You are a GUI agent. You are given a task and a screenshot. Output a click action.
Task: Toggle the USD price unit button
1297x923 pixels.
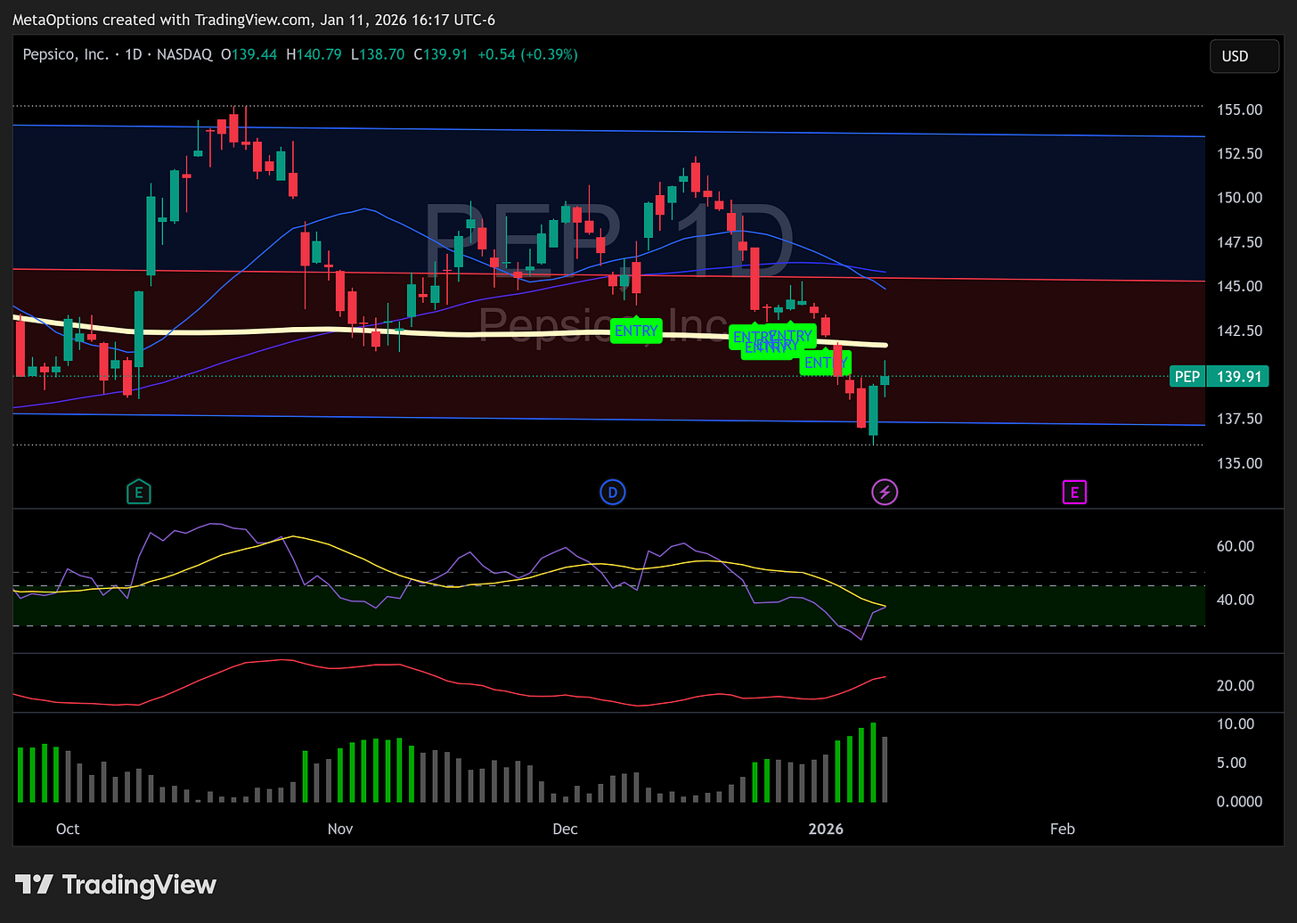(x=1244, y=55)
